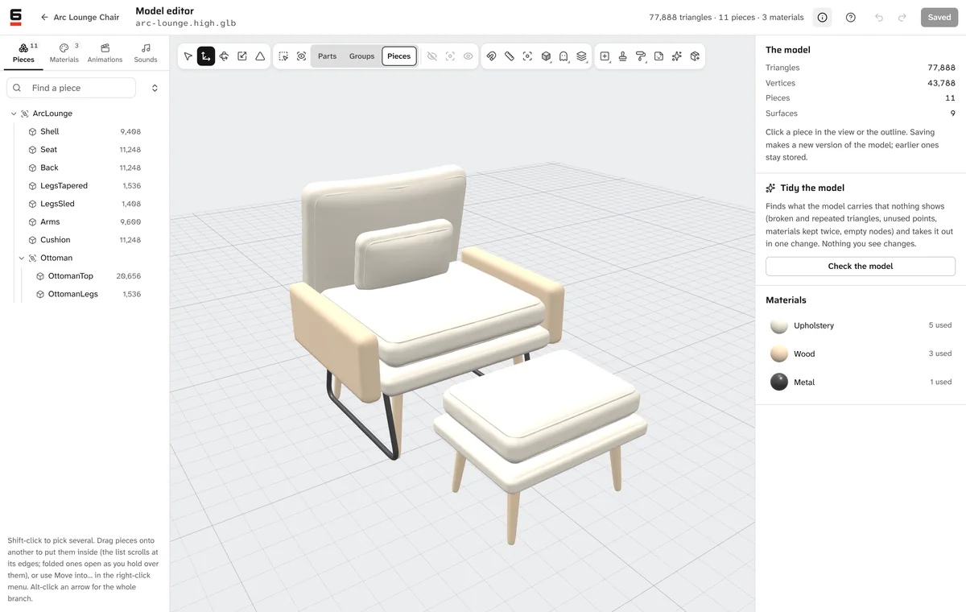
Task: Open the paint roller tool menu
Action: click(641, 56)
